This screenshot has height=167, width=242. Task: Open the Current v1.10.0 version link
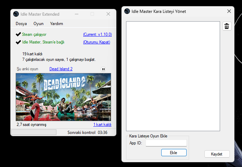pyautogui.click(x=97, y=34)
